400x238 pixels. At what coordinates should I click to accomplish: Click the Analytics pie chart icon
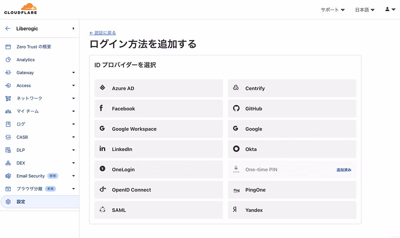[8, 60]
